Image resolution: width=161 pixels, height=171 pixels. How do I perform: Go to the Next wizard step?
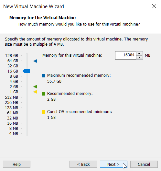coord(113,164)
